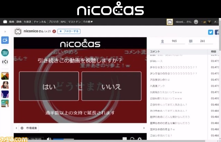
Task: Click the フォローする button
Action: (x=69, y=31)
